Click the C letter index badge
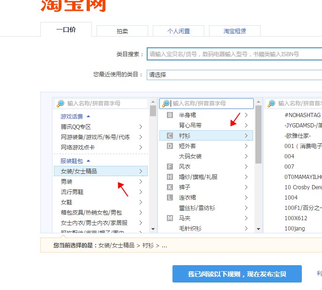Viewport: 322px width, 290px height. pyautogui.click(x=170, y=136)
